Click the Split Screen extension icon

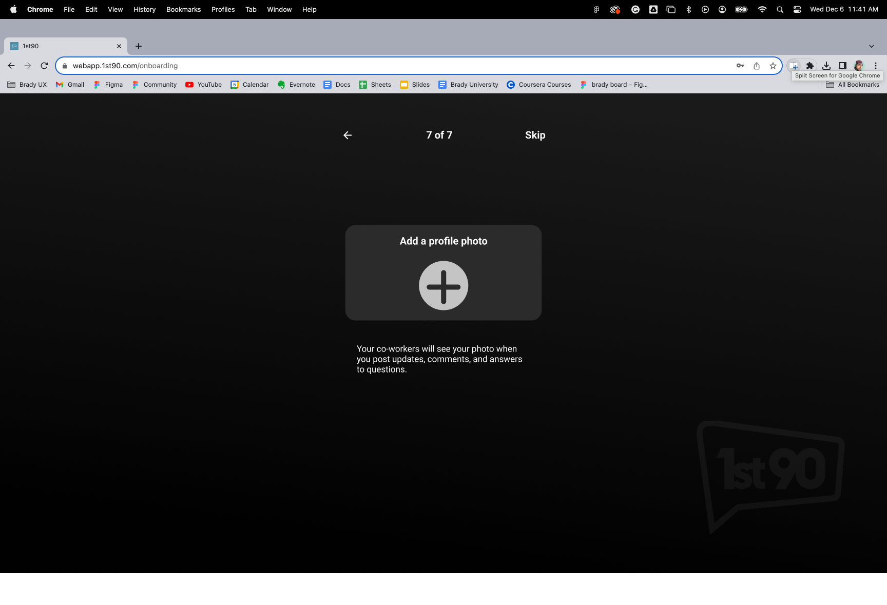794,66
